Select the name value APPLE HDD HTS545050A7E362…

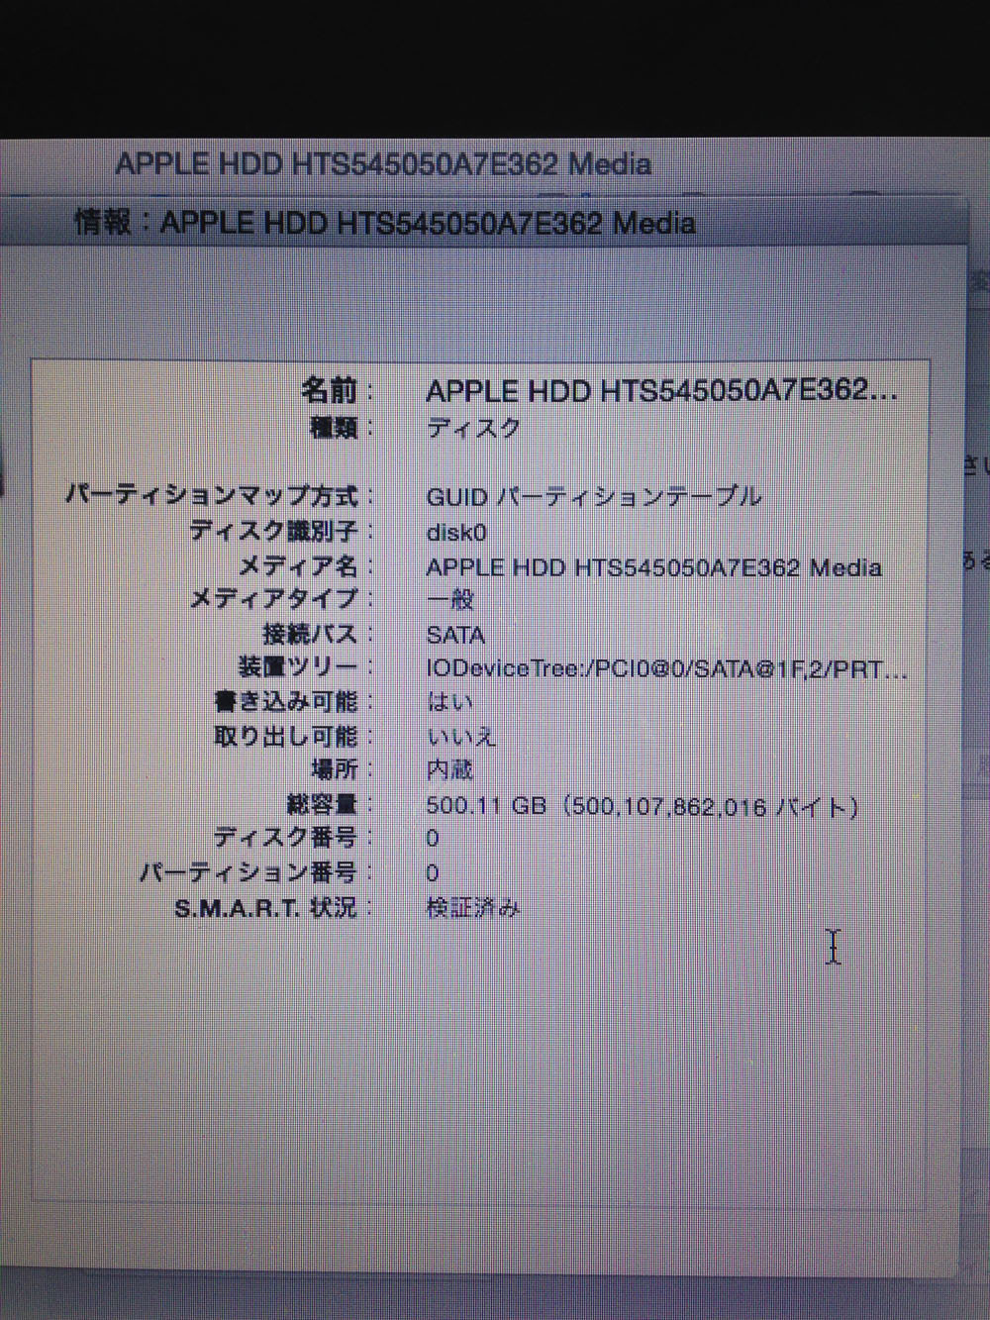(662, 391)
